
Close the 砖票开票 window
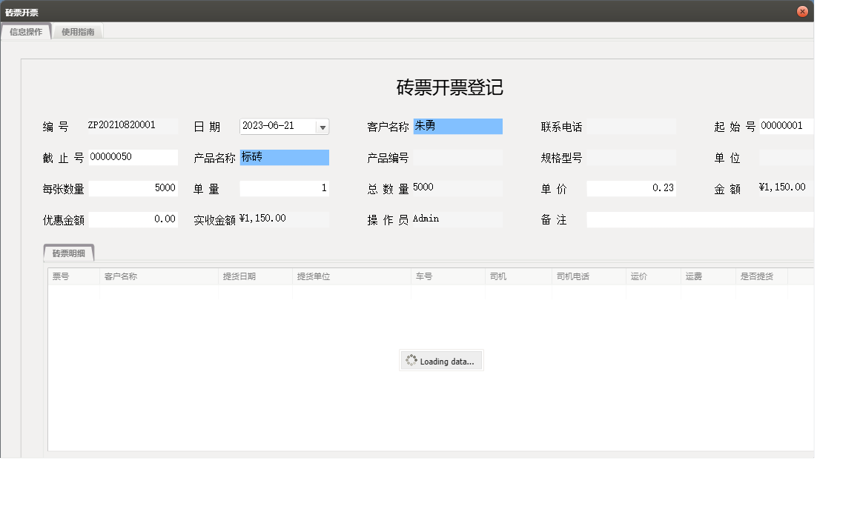click(802, 12)
